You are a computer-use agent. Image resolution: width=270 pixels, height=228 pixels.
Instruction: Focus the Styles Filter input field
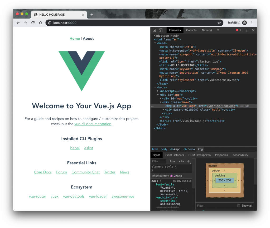click(158, 161)
